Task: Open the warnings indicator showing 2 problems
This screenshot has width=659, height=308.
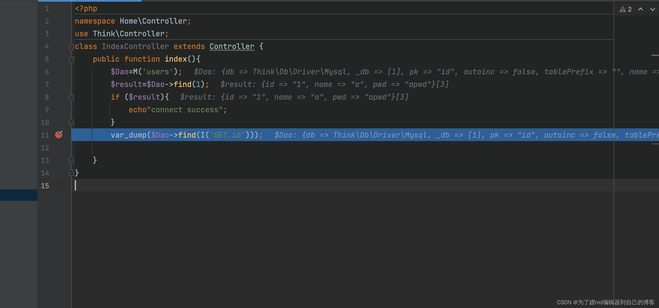Action: click(626, 9)
